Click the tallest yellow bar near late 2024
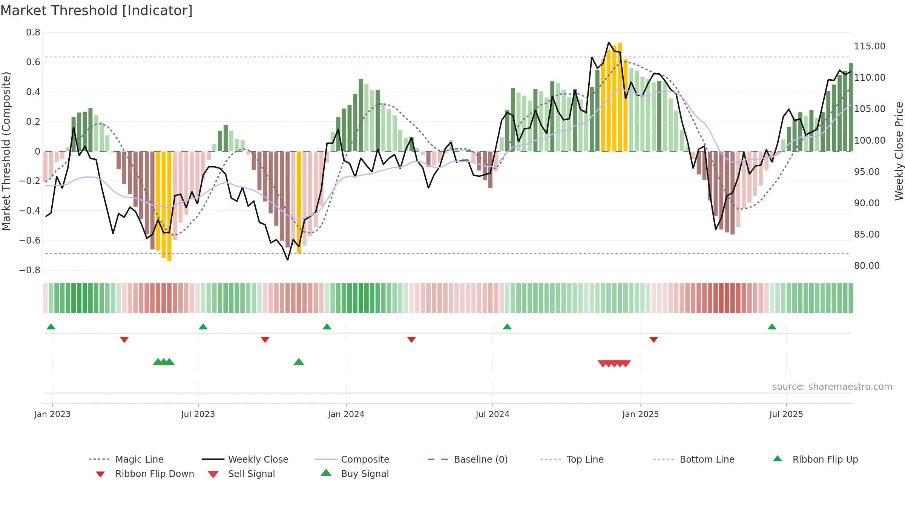The width and height of the screenshot is (905, 509). coord(620,97)
